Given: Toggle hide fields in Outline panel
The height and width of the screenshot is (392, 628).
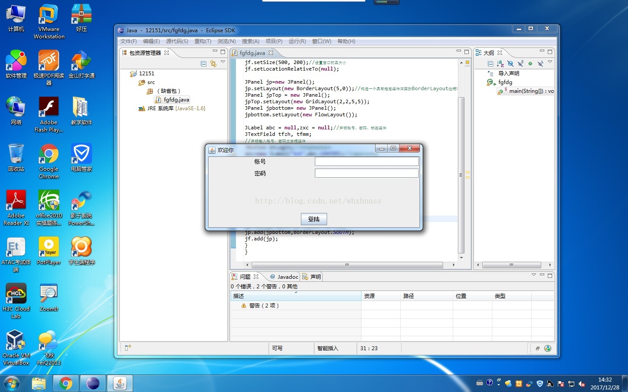Looking at the screenshot, I should pos(510,64).
